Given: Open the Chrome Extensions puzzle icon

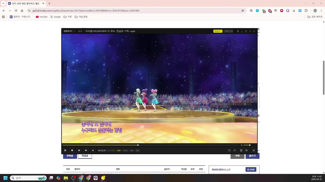Looking at the screenshot, I should pyautogui.click(x=306, y=11).
